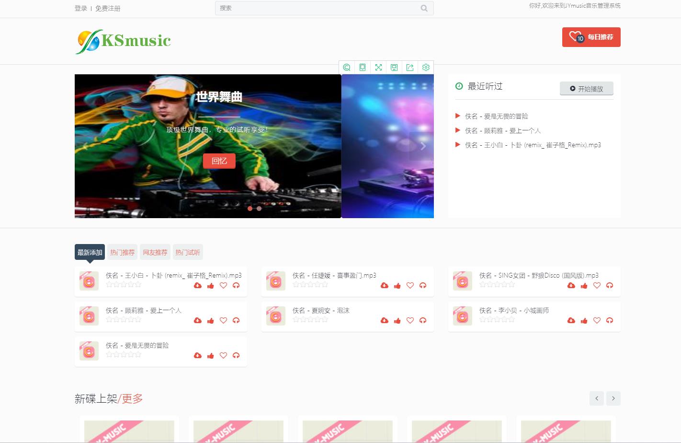681x443 pixels.
Task: Click the floppy disk save toolbar icon
Action: click(394, 68)
